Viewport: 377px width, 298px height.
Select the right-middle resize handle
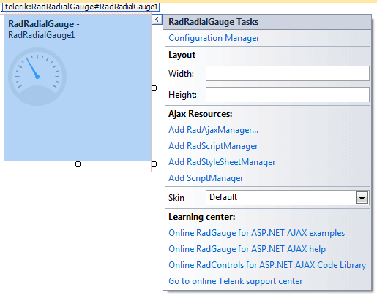click(154, 88)
